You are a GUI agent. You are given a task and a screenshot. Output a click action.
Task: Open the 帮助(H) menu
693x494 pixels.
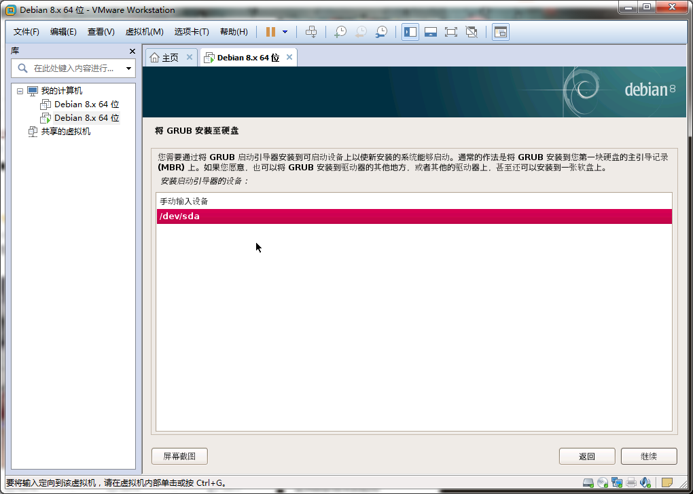pyautogui.click(x=234, y=32)
